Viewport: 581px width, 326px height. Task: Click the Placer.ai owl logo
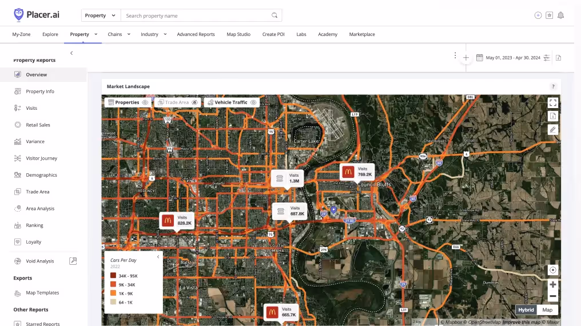(18, 15)
